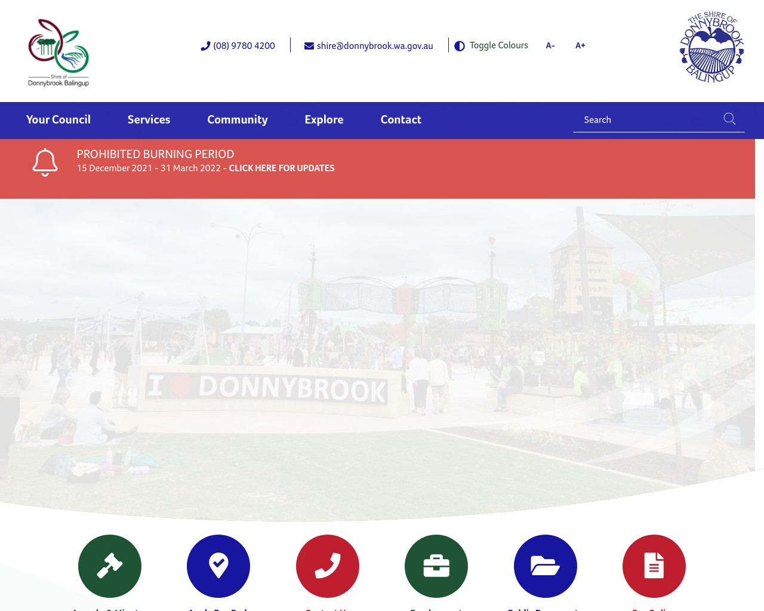This screenshot has width=764, height=611.
Task: Open the Explore menu
Action: click(324, 119)
